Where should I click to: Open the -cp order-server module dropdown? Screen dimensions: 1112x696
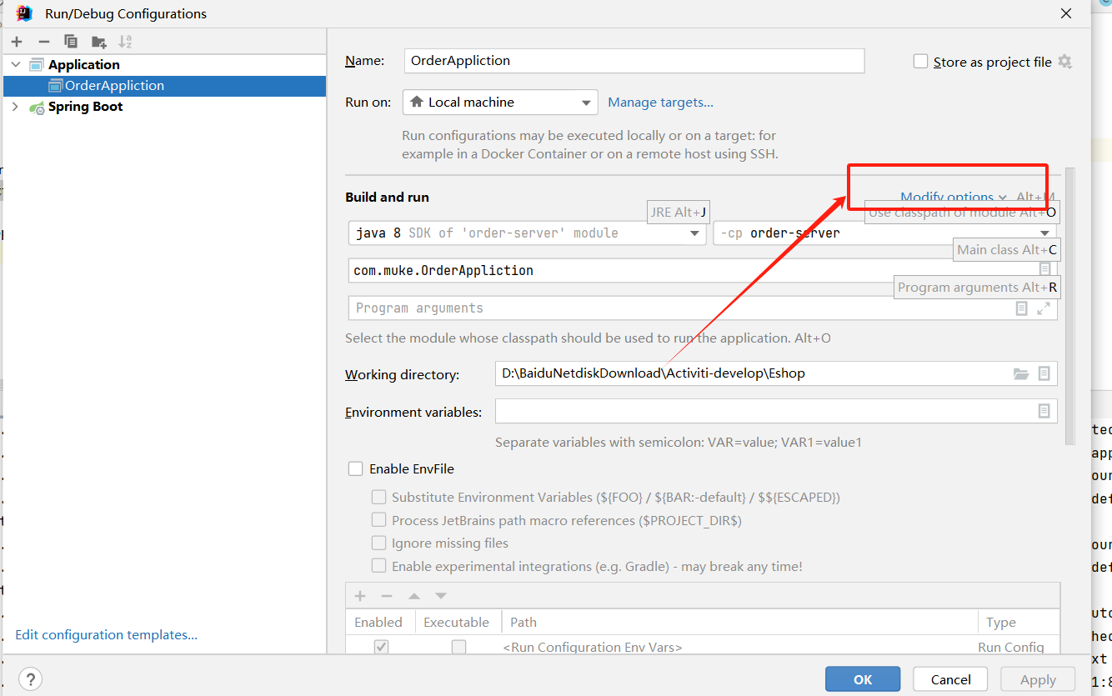click(x=885, y=233)
